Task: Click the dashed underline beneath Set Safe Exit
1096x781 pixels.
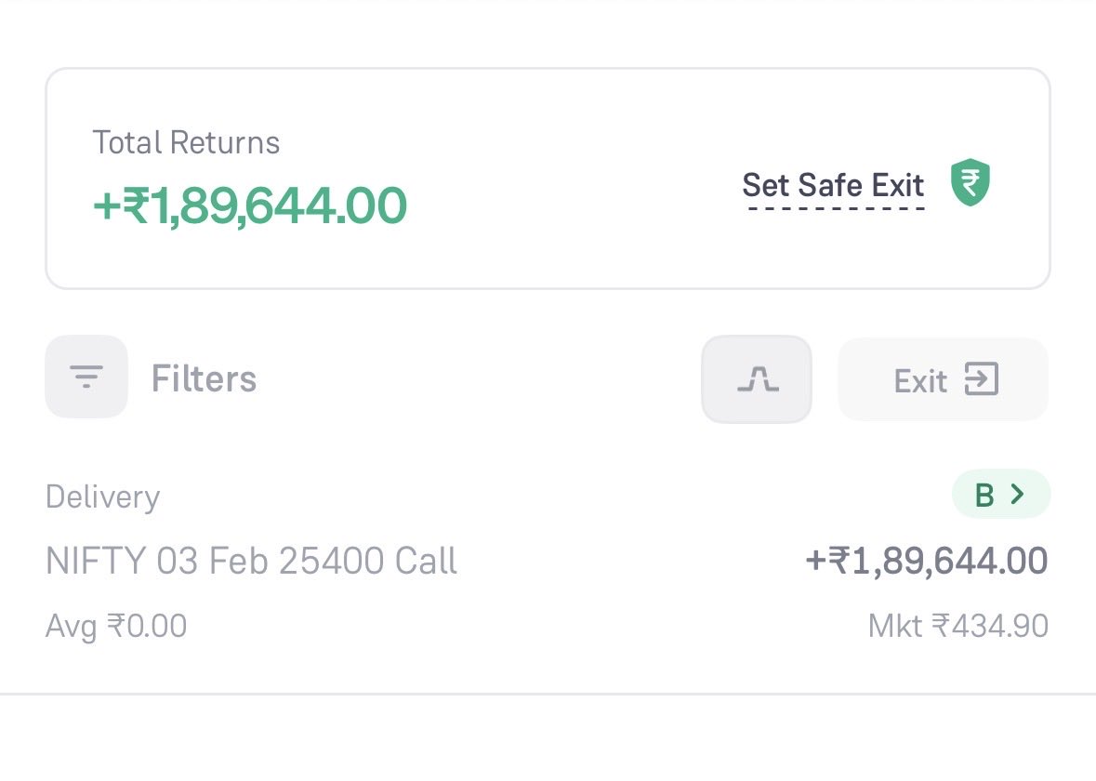Action: pos(835,207)
